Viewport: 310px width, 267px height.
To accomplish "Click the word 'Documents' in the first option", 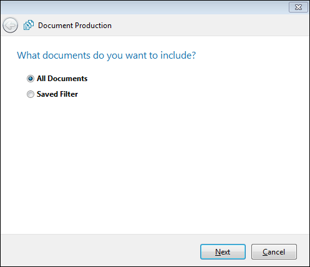I will coord(67,79).
